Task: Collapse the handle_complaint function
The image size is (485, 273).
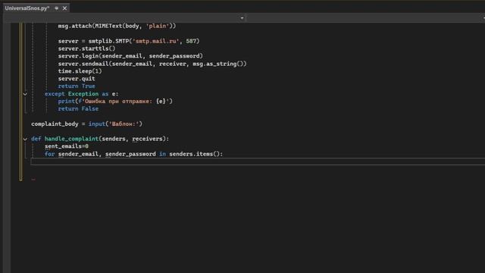Action: [x=25, y=139]
